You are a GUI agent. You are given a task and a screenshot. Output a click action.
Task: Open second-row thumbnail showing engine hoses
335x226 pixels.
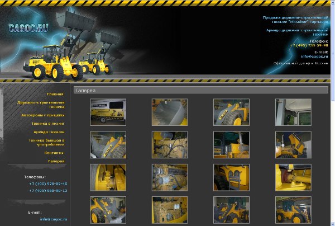point(170,145)
